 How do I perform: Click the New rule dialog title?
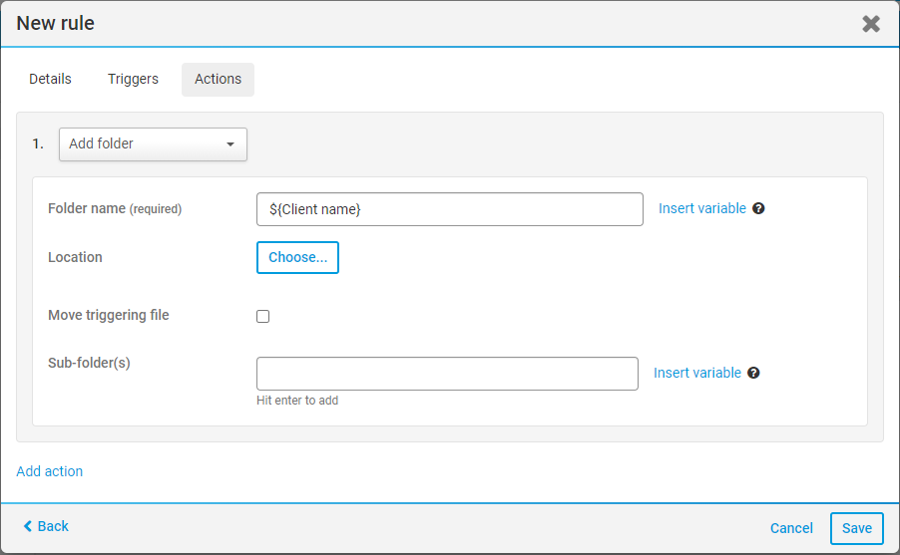56,23
